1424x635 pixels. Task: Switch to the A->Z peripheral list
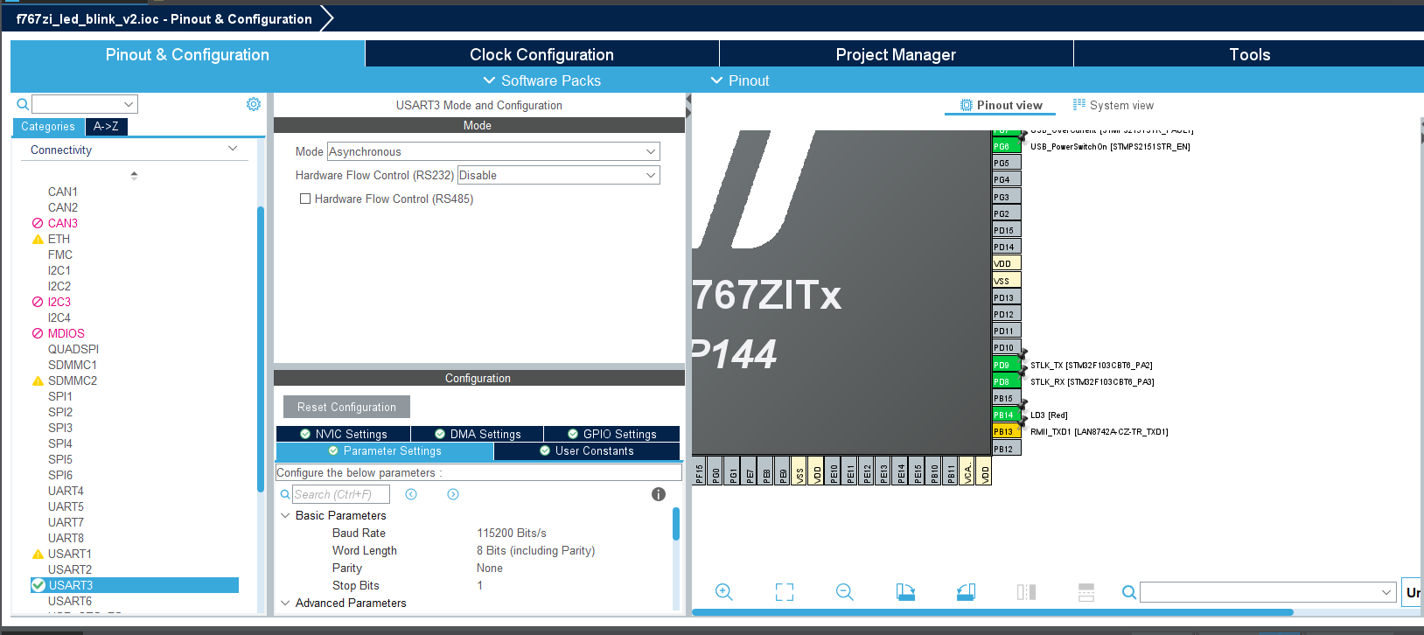[x=106, y=126]
